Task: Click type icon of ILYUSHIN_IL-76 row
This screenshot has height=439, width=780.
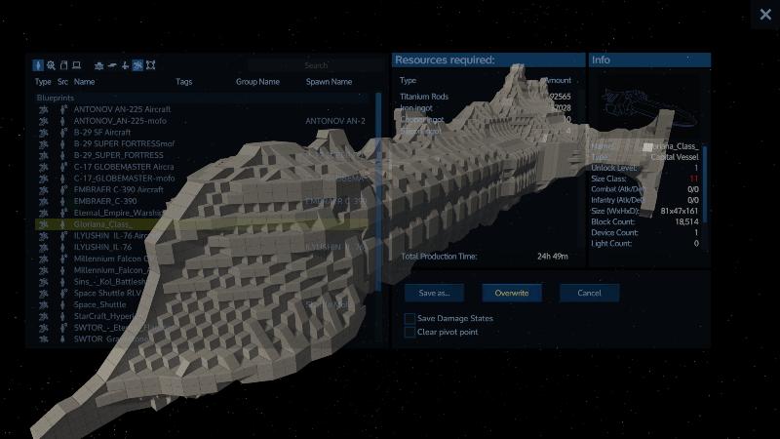Action: 43,248
